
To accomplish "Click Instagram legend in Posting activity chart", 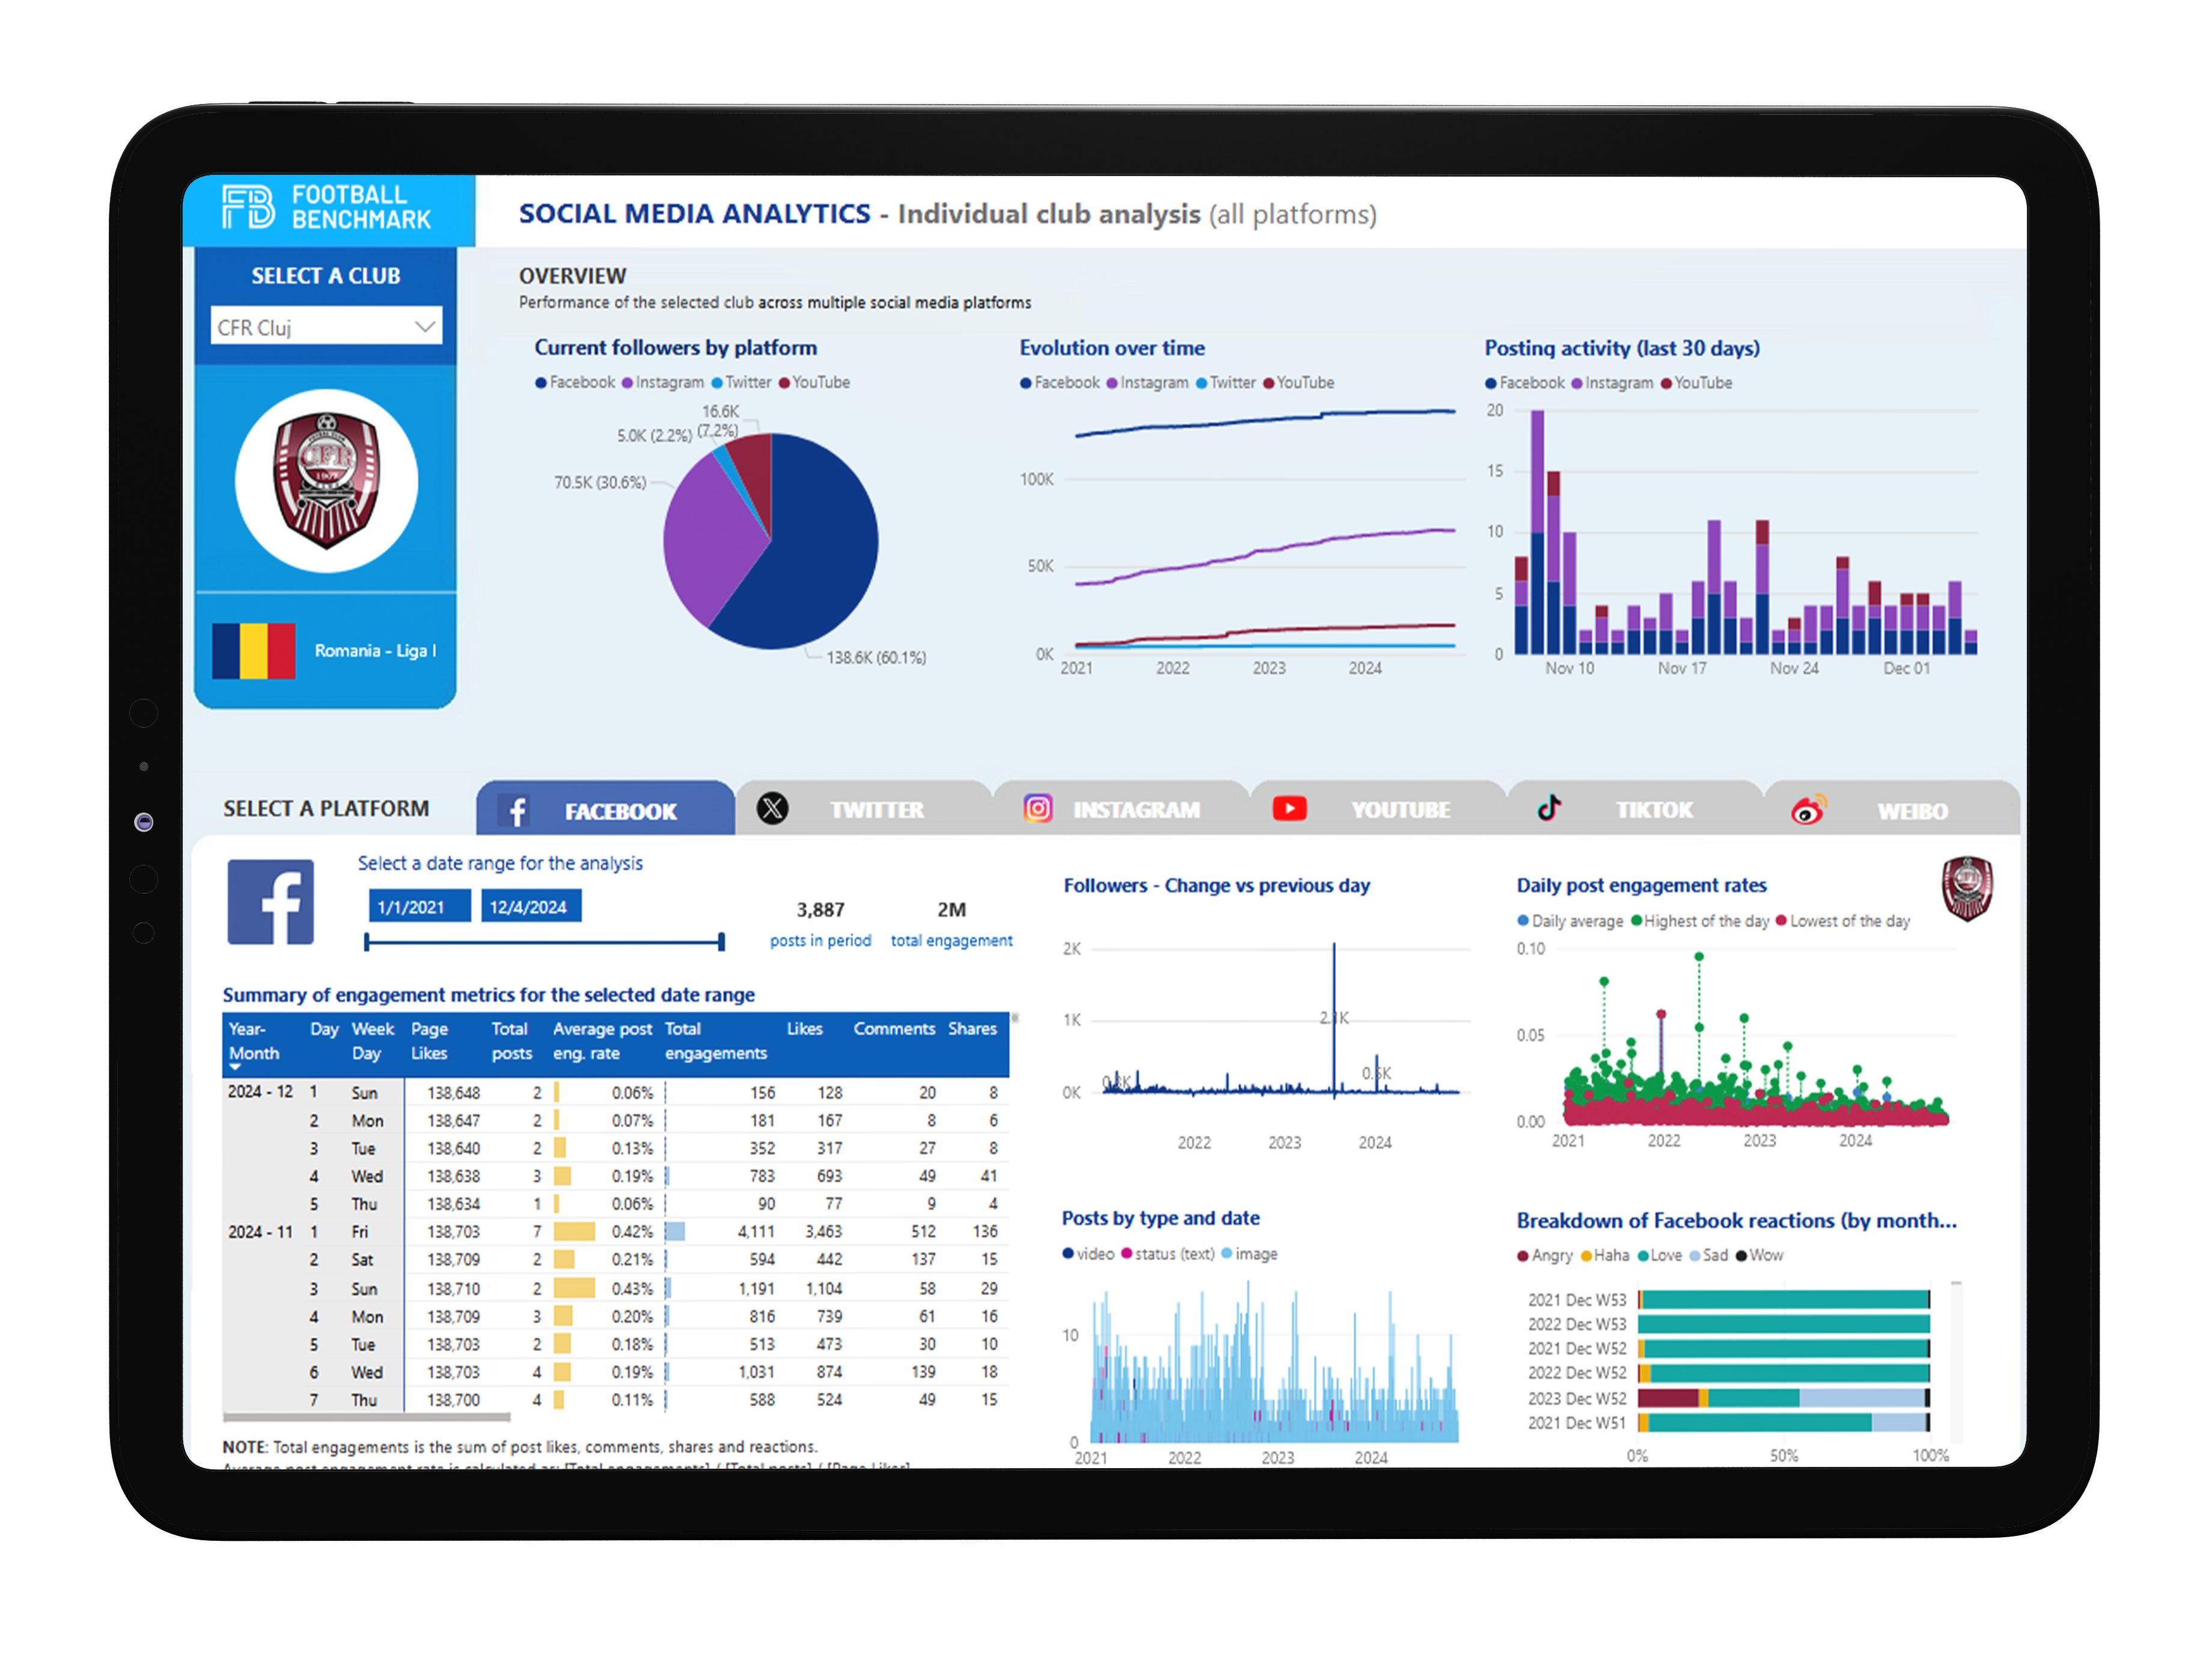I will tap(1612, 382).
